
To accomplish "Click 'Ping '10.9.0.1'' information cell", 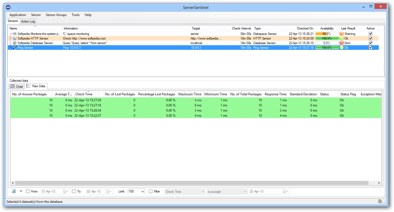I will (x=72, y=48).
